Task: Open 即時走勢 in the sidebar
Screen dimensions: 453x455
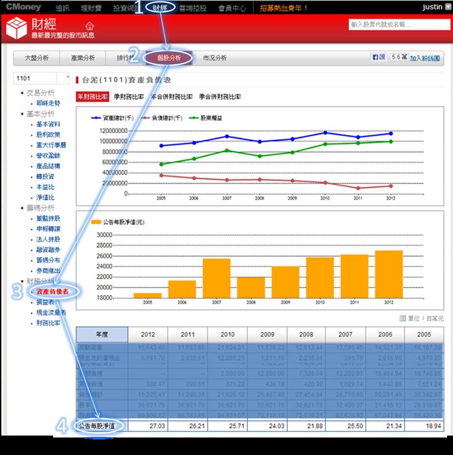Action: (x=48, y=103)
